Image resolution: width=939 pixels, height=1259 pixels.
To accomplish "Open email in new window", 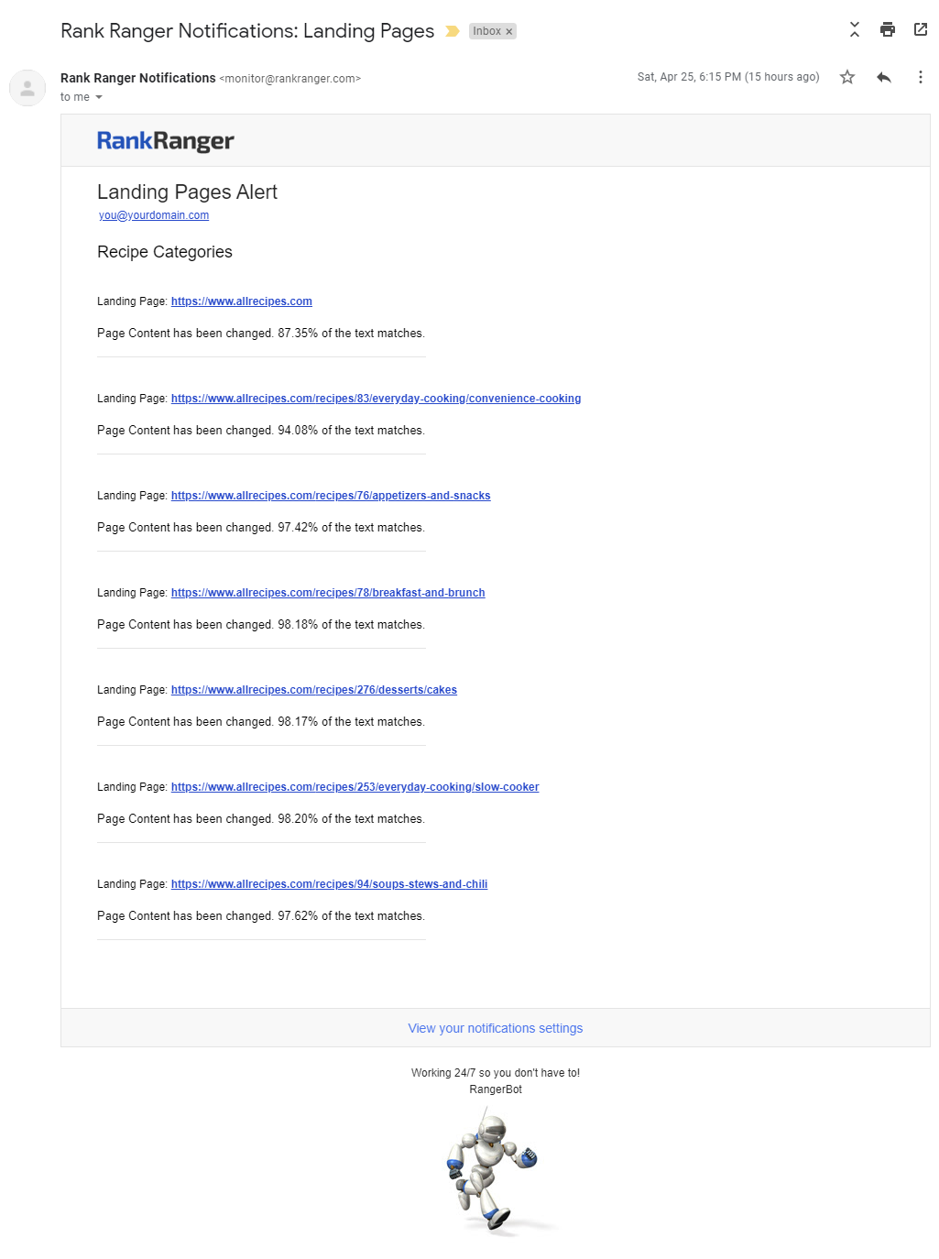I will coord(920,29).
